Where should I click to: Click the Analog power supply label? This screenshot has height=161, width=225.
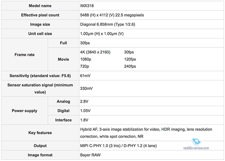pyautogui.click(x=63, y=102)
